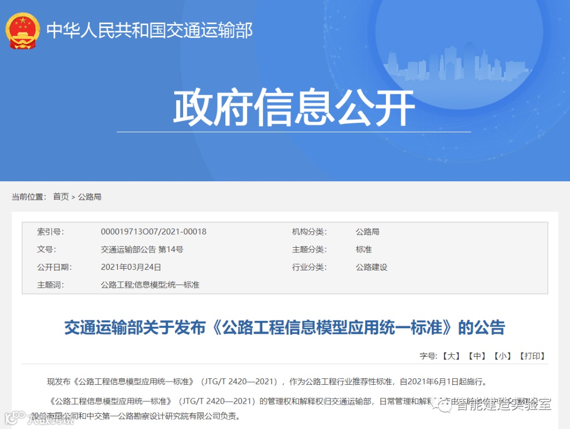570x429 pixels.
Task: Set font size to 【大】
Action: (x=451, y=356)
